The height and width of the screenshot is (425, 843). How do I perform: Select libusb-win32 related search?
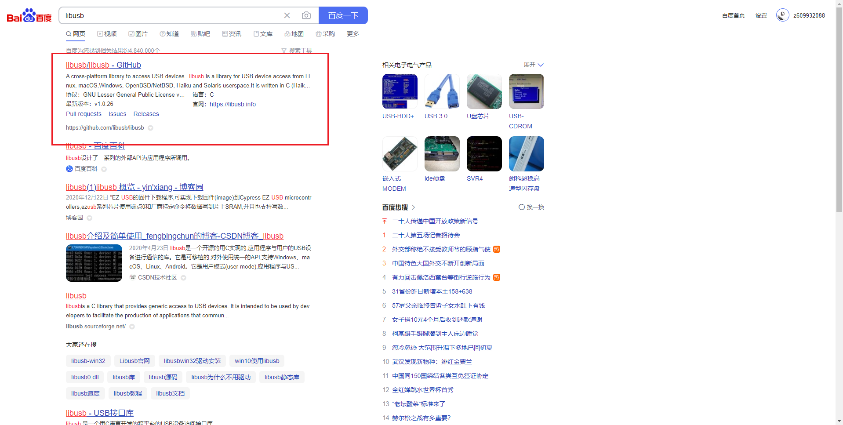click(88, 361)
